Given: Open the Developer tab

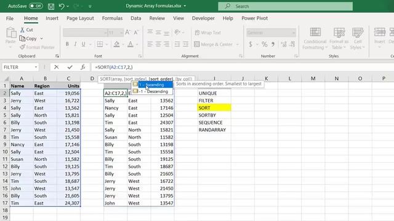Looking at the screenshot, I should tap(203, 18).
